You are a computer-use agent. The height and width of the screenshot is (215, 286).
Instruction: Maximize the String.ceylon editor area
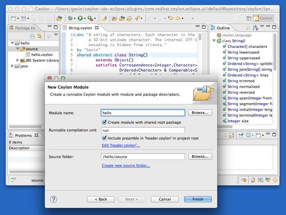click(x=204, y=27)
